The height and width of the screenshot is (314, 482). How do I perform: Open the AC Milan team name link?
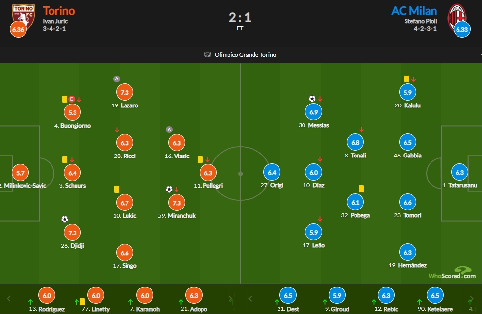(414, 11)
